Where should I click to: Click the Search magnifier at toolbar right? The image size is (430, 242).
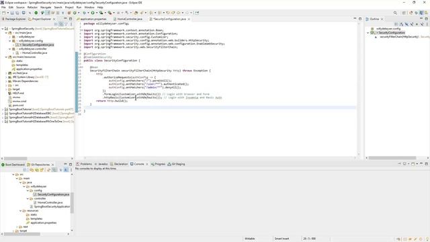(395, 13)
